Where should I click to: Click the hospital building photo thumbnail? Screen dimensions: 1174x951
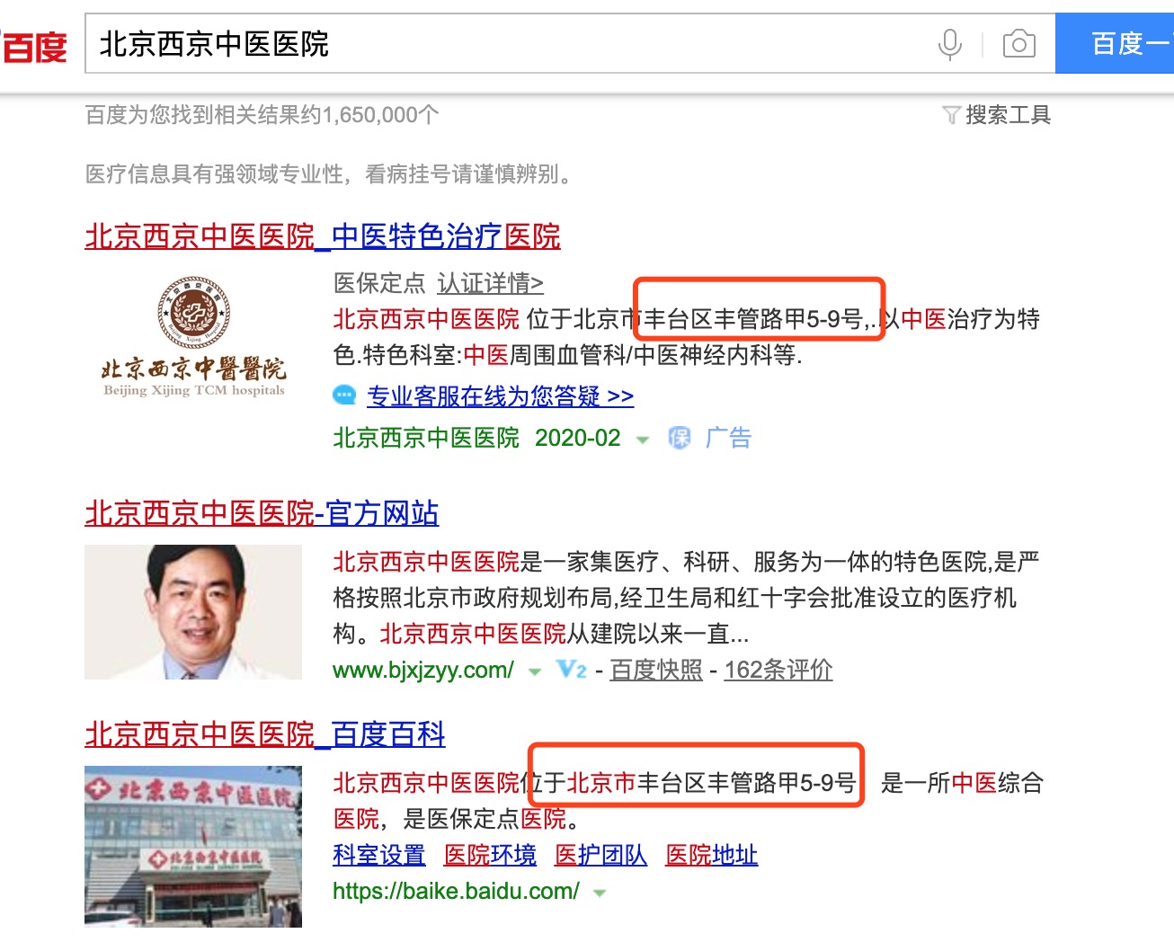click(x=193, y=846)
